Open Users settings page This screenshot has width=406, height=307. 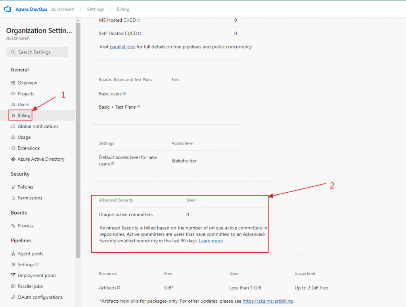coord(23,105)
